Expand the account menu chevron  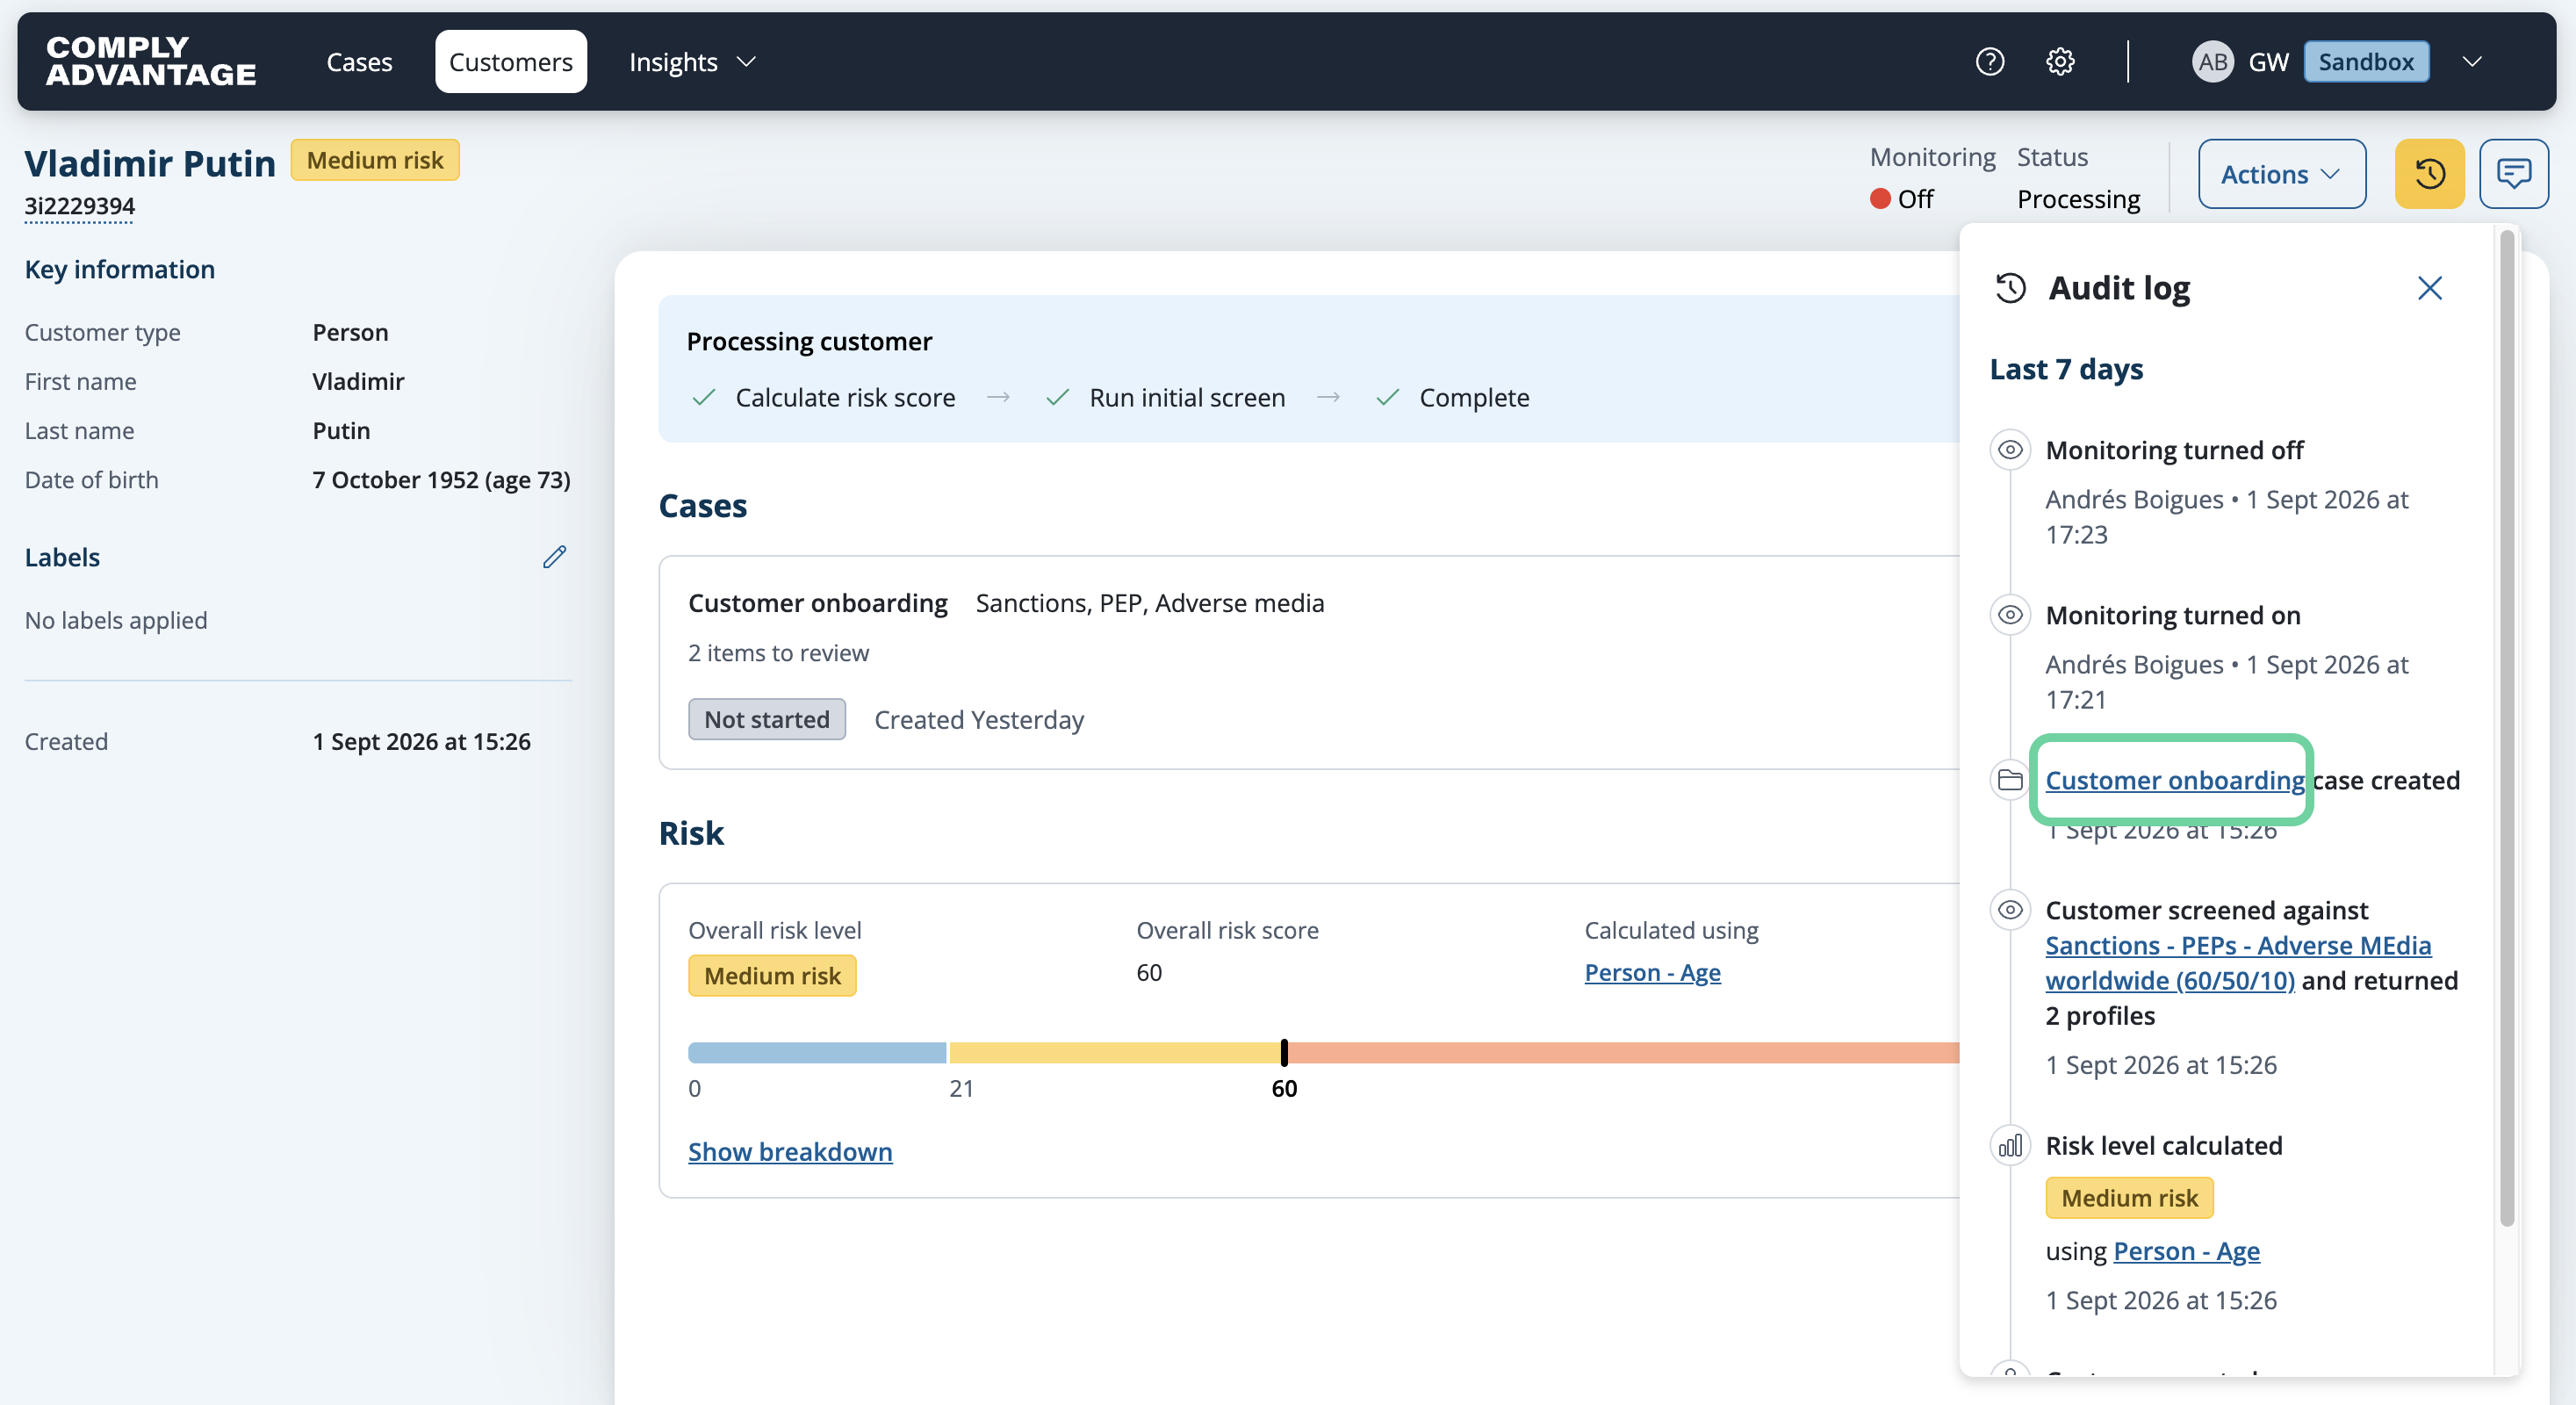click(2472, 62)
